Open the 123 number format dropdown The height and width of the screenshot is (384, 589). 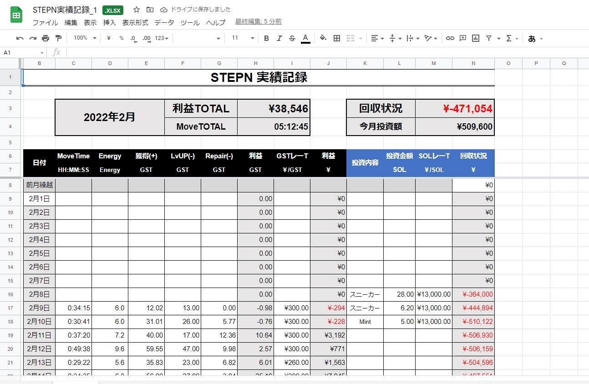tap(162, 38)
